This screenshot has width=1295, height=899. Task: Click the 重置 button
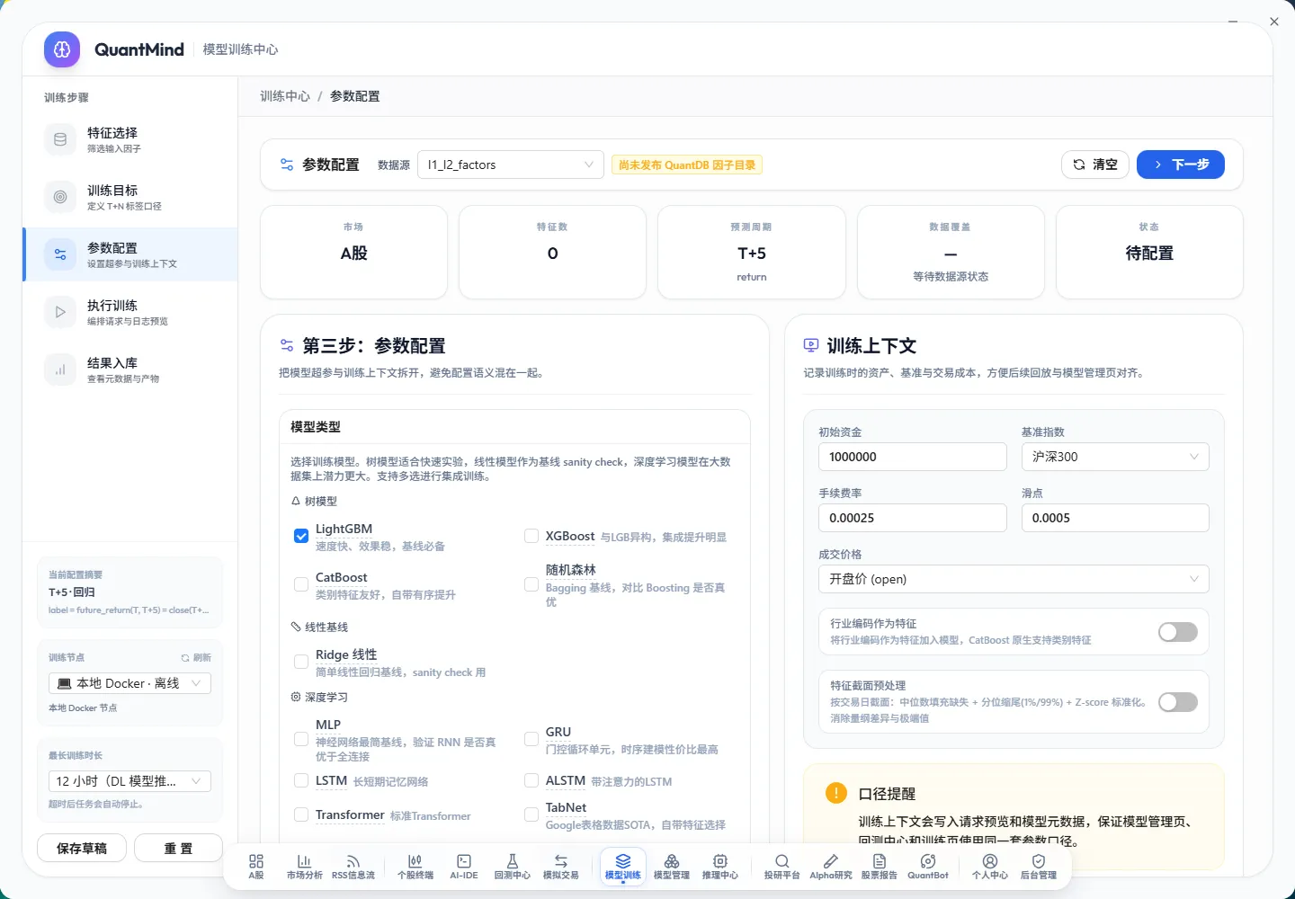(x=178, y=848)
